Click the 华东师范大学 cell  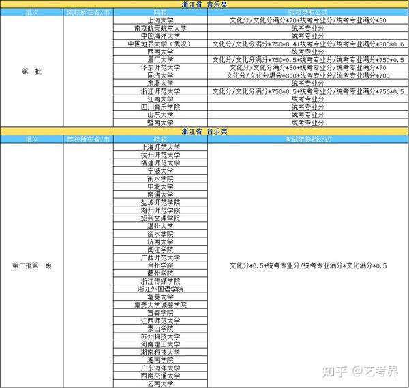(x=160, y=67)
